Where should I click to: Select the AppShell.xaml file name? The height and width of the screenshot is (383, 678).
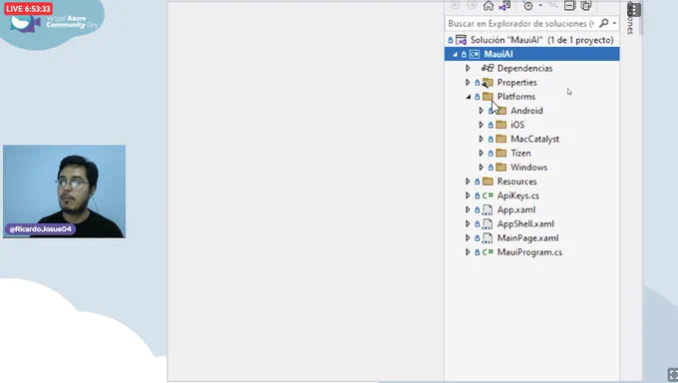coord(525,224)
